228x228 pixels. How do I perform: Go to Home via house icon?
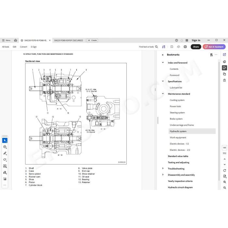coord(15,40)
